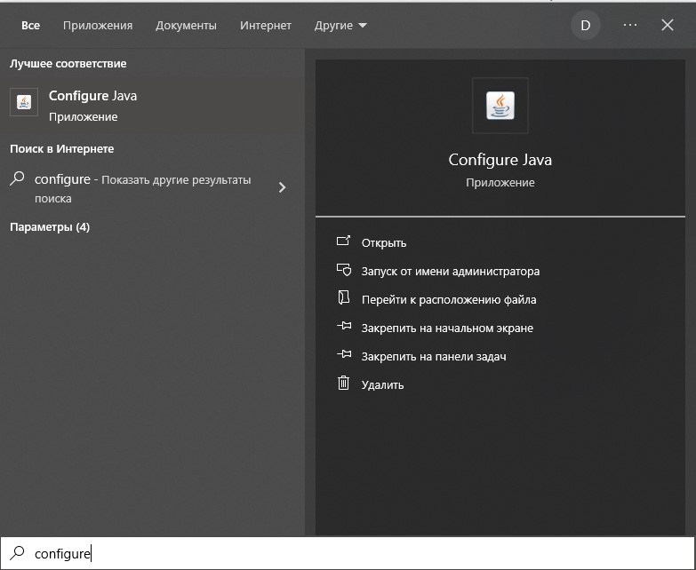This screenshot has width=696, height=570.
Task: Open the three-dots options menu
Action: [630, 25]
